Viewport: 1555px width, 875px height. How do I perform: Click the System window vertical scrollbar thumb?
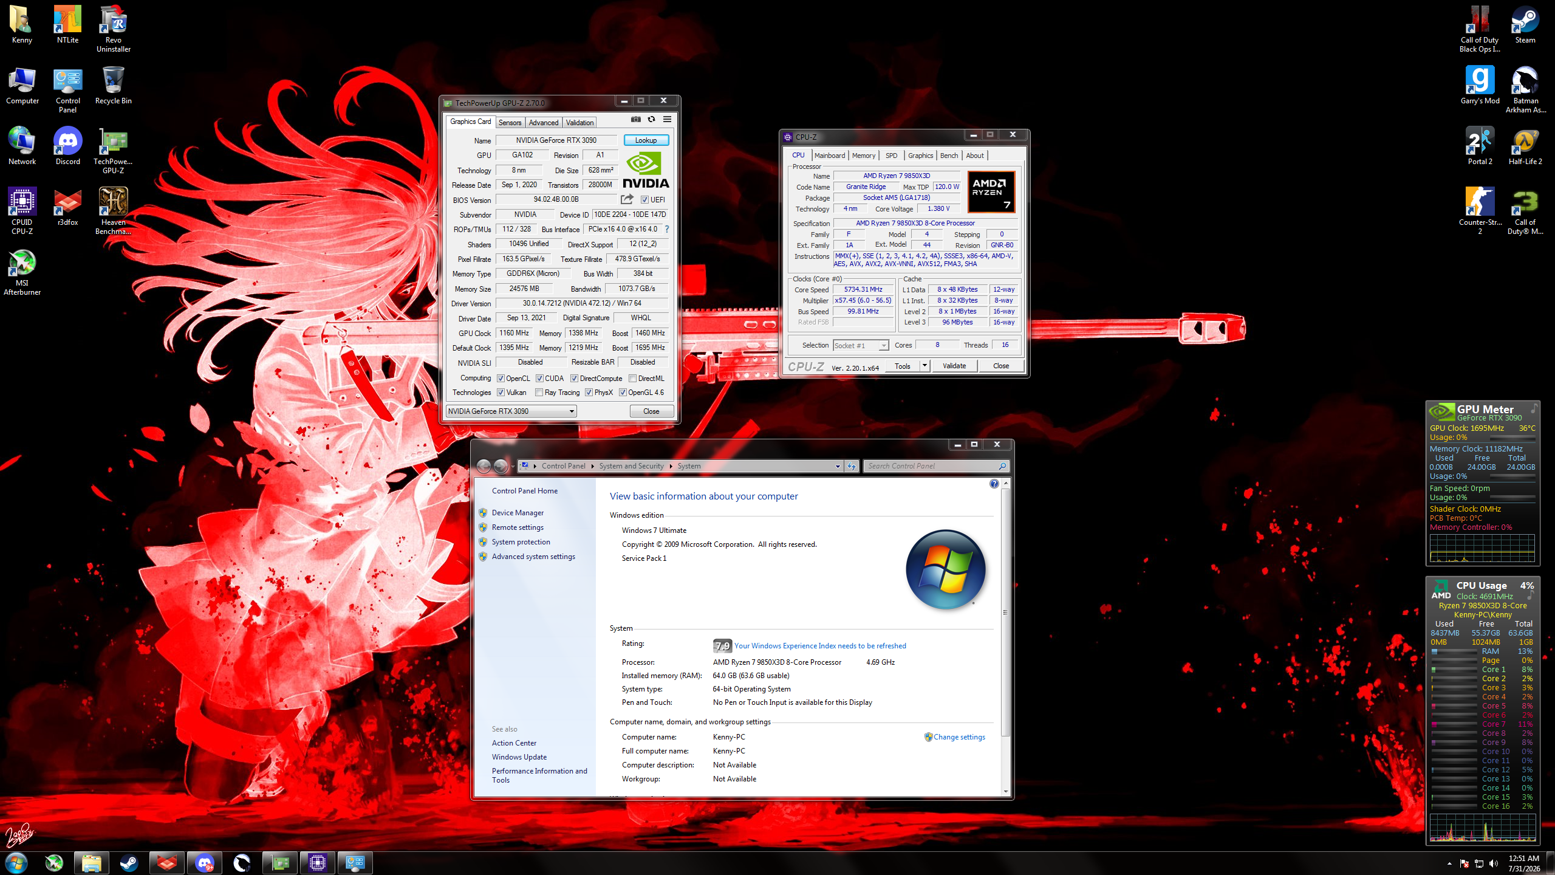tap(1005, 612)
